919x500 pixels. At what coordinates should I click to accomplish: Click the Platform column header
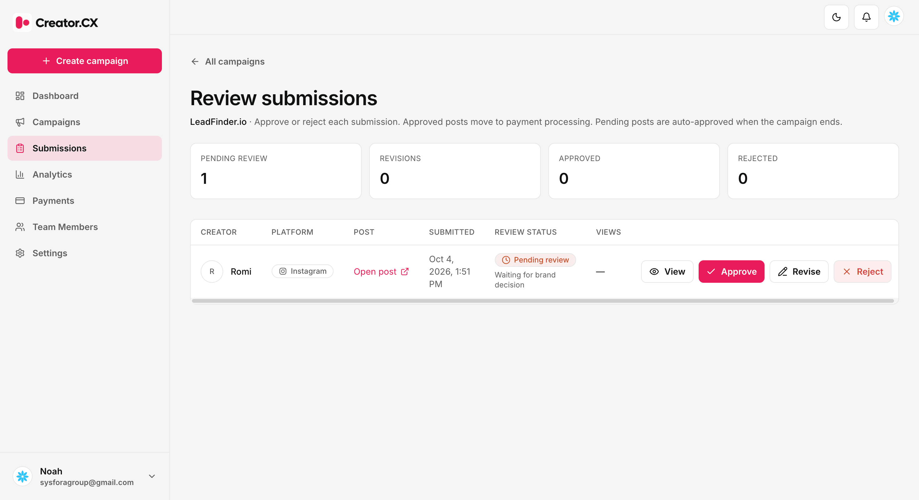[292, 232]
